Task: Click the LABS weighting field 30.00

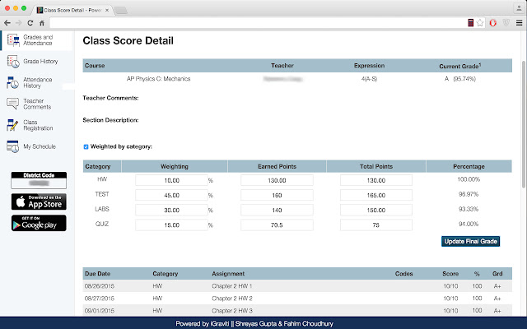Action: 171,211
